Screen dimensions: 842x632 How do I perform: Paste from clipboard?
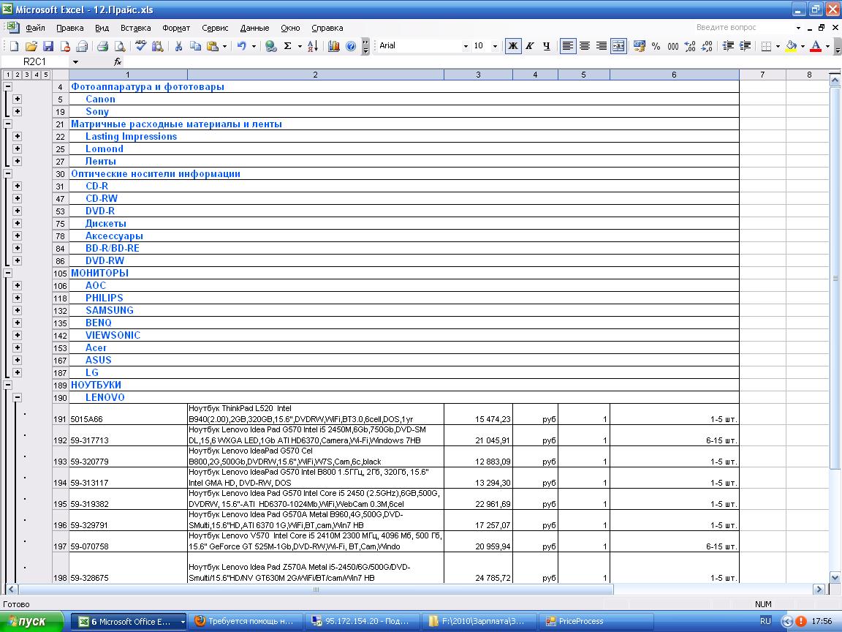[213, 46]
